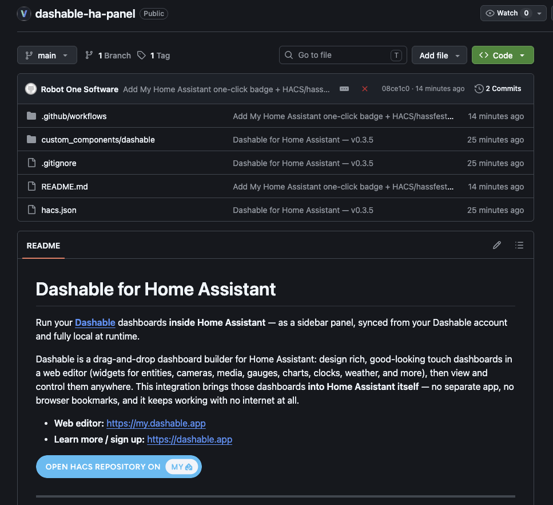Open commit message in README.md row
Image resolution: width=553 pixels, height=505 pixels.
coord(343,187)
